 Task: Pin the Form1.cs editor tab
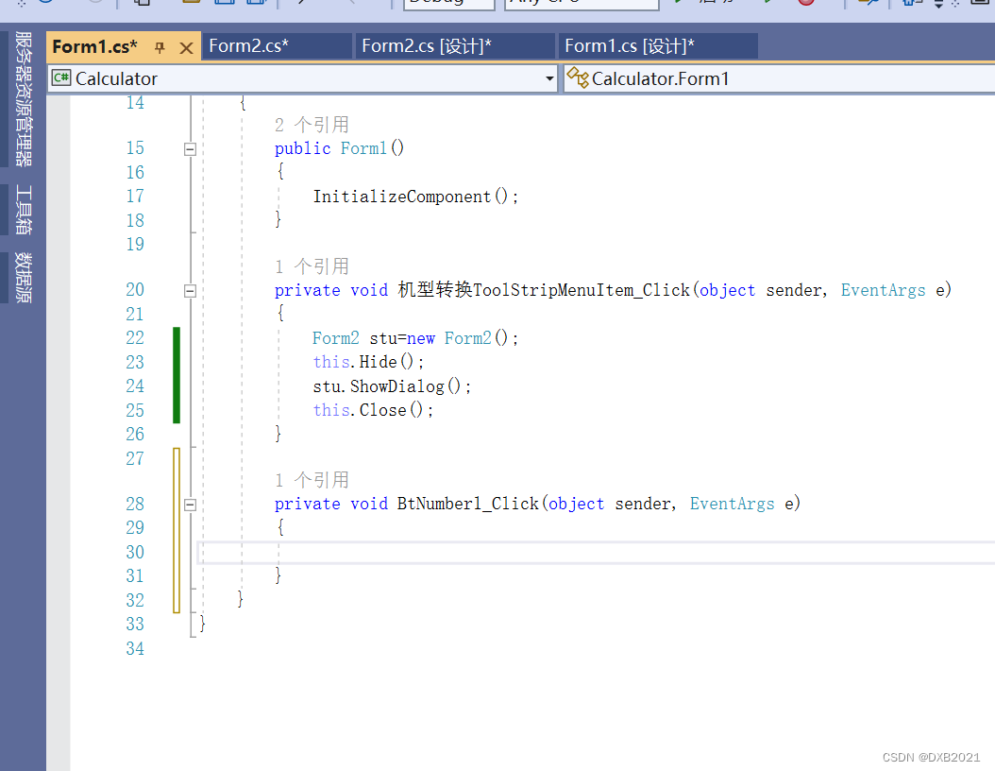pos(160,47)
